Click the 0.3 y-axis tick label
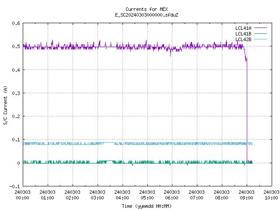Viewport: 280px width, 210px height. (x=16, y=93)
